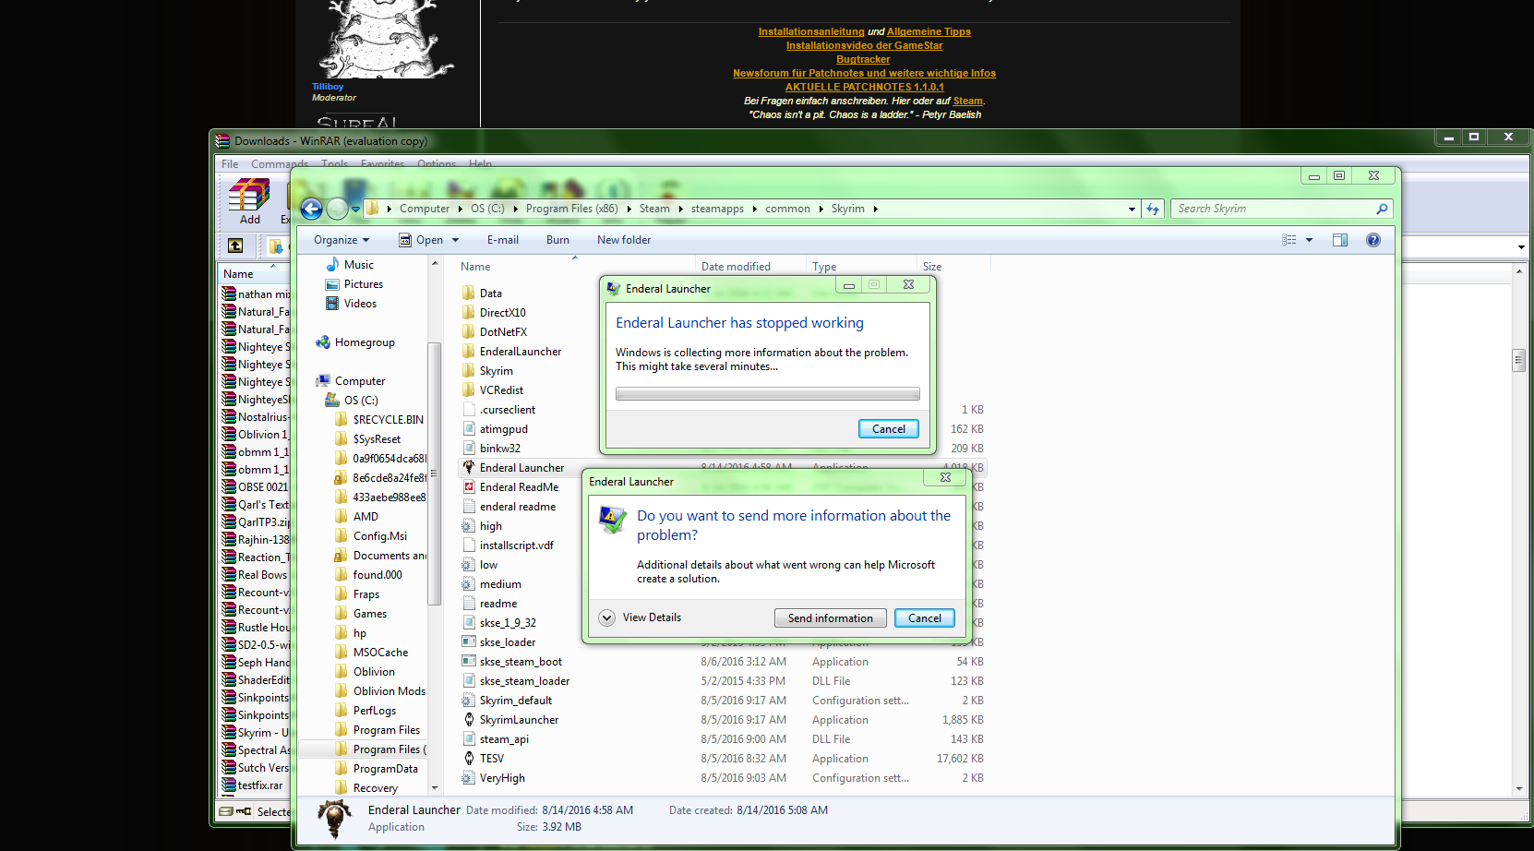Click the breadcrumb arrow after Steam

681,210
